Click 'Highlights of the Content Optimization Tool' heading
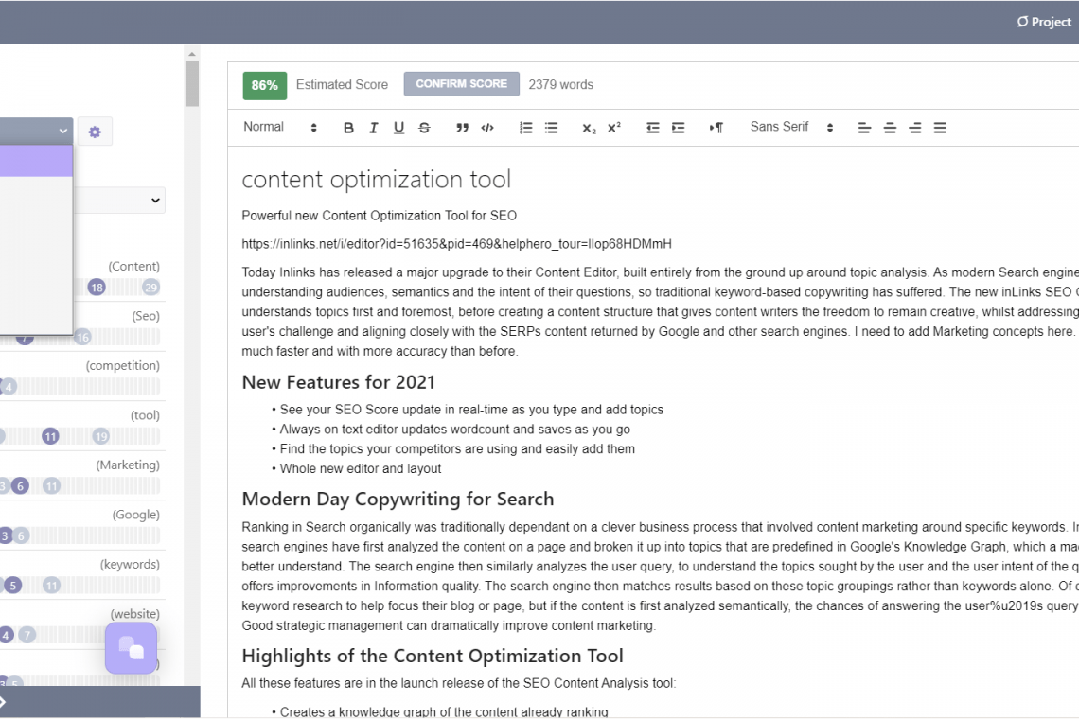Image resolution: width=1079 pixels, height=719 pixels. point(433,657)
